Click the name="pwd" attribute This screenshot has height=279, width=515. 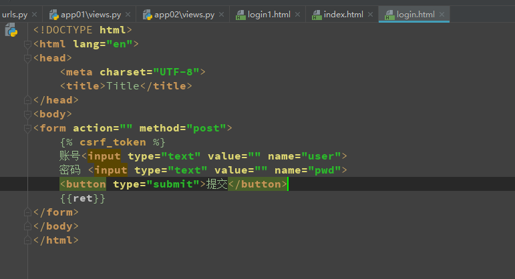(x=308, y=170)
